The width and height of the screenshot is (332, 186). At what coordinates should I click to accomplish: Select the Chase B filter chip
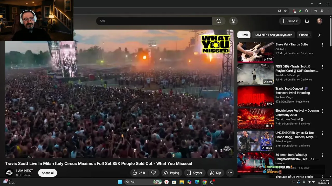(305, 35)
